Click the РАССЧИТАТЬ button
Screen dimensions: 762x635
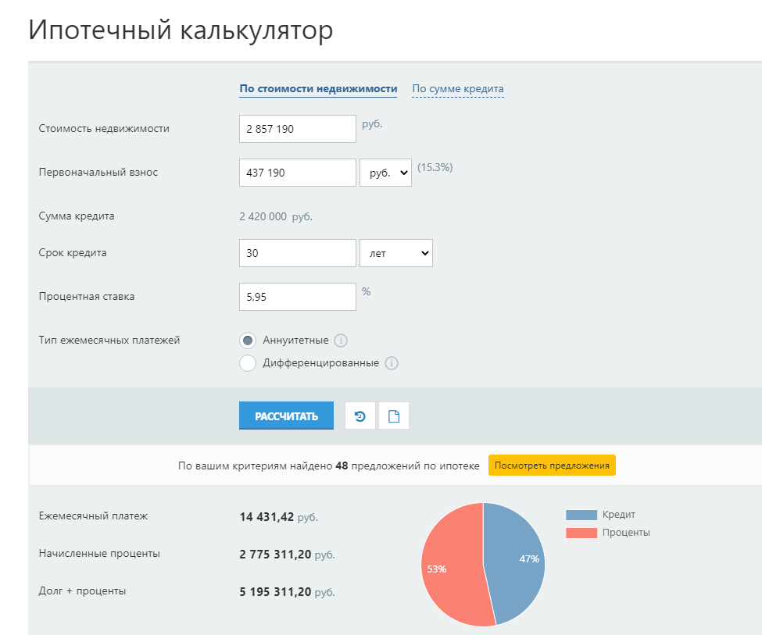click(286, 416)
